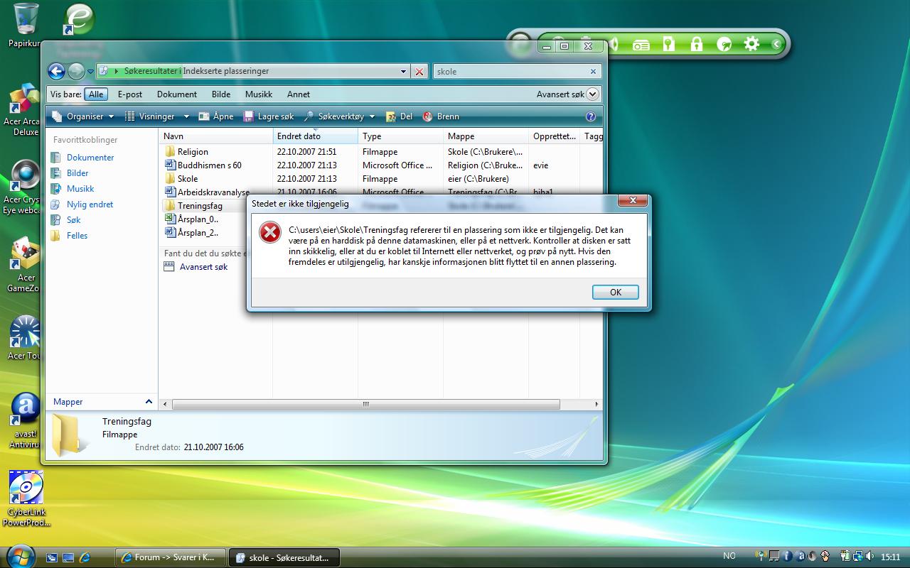Filter results by 'Bilde'

[221, 94]
